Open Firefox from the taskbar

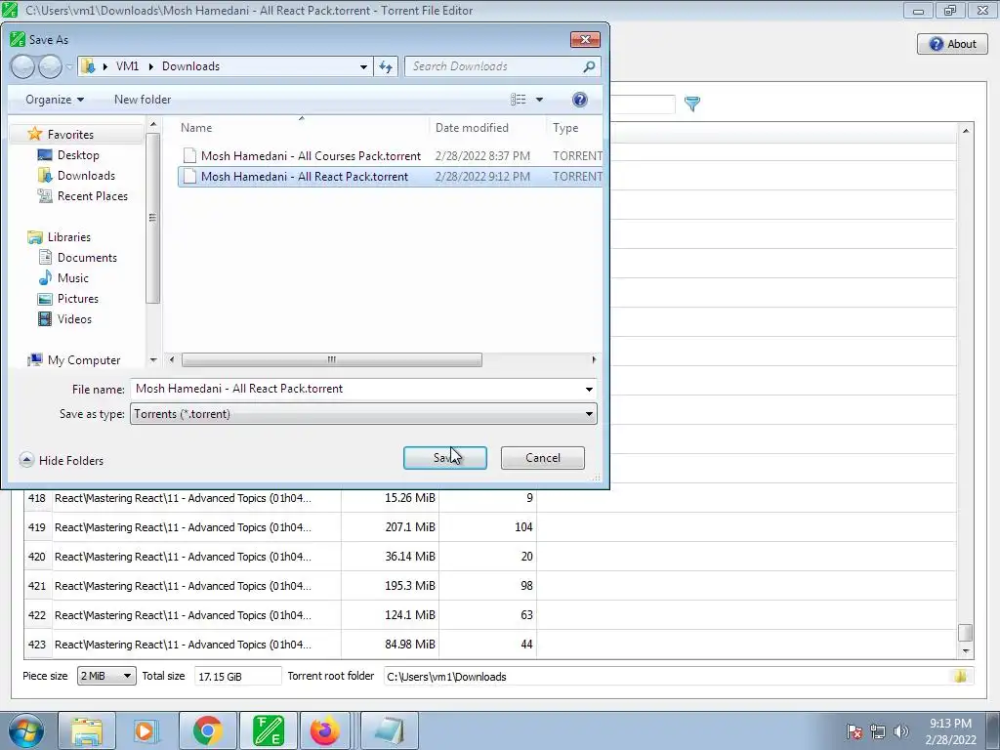(325, 730)
